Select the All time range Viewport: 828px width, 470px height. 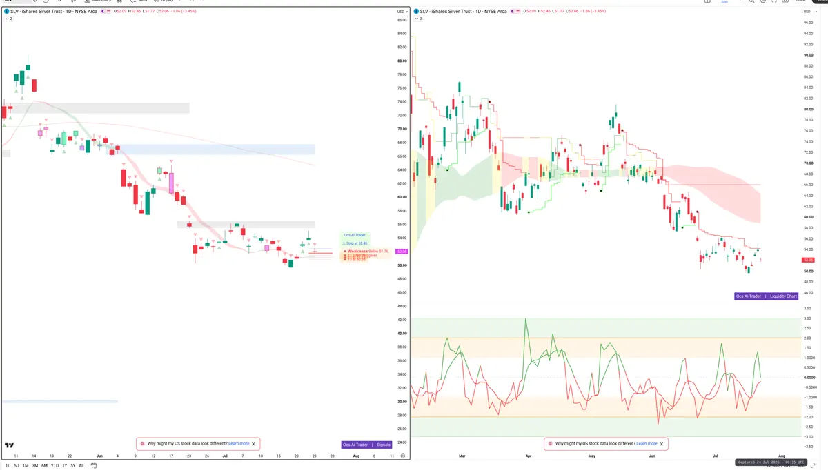[81, 466]
